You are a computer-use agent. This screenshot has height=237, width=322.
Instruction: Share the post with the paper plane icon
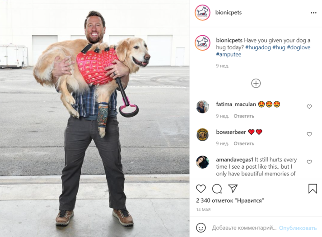point(233,189)
